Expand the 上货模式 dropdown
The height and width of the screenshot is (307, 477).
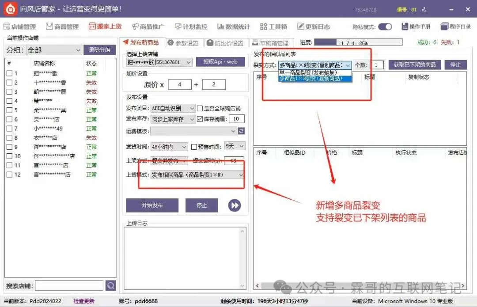(x=241, y=175)
